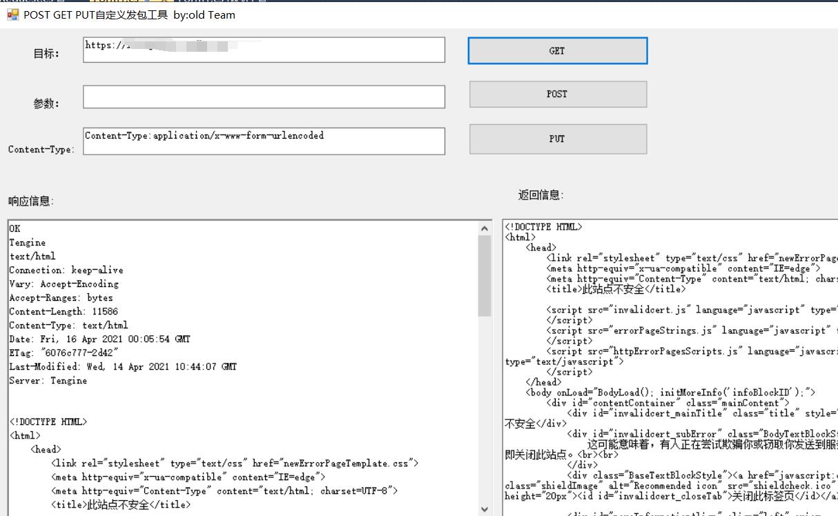This screenshot has width=838, height=516.
Task: Click the 参数 label
Action: [46, 103]
